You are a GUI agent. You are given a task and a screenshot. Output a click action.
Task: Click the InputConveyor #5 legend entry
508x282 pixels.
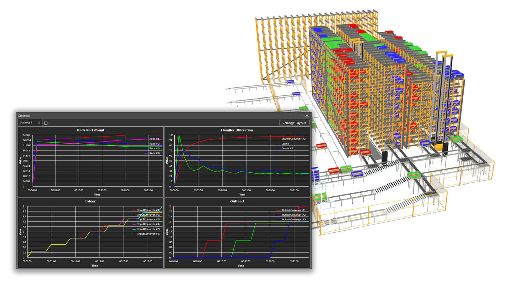pos(146,229)
